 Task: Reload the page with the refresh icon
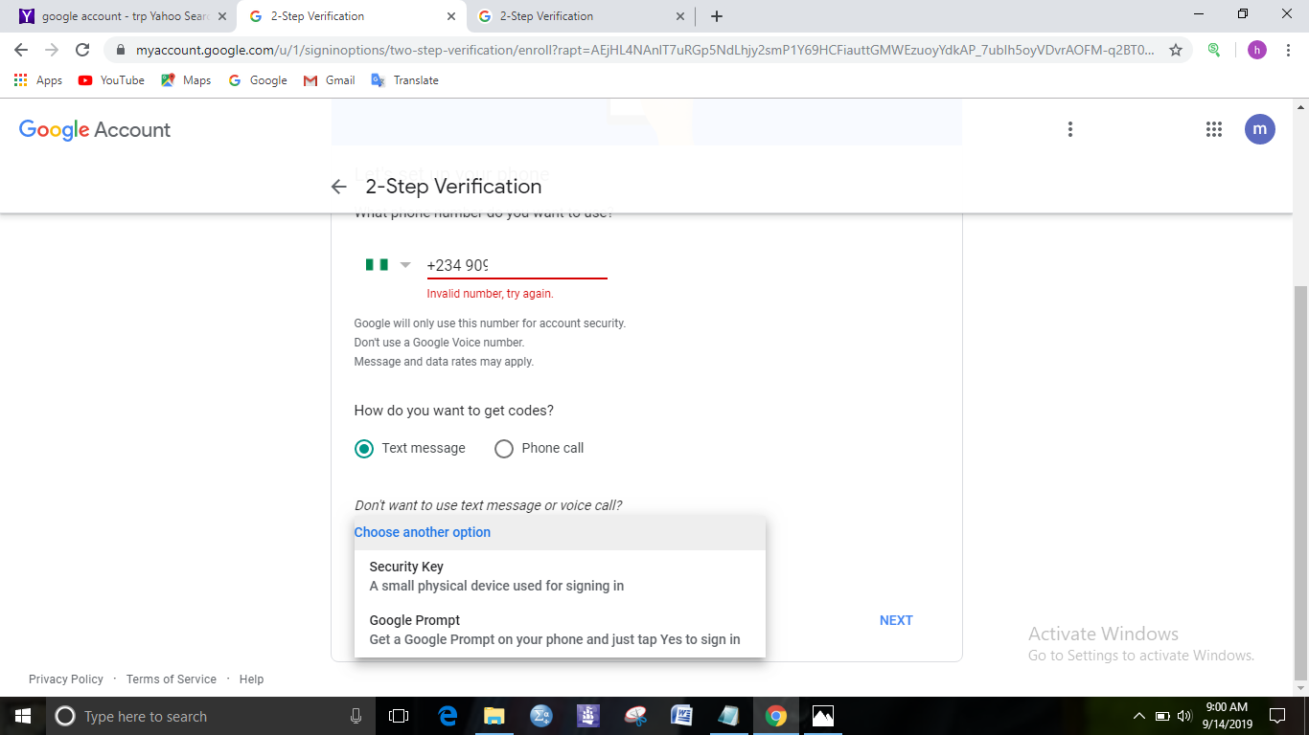click(x=82, y=50)
